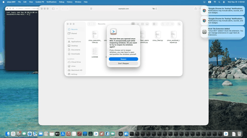247x138 pixels.
Task: Open the sidebar options chevron in browser
Action: (x=57, y=9)
